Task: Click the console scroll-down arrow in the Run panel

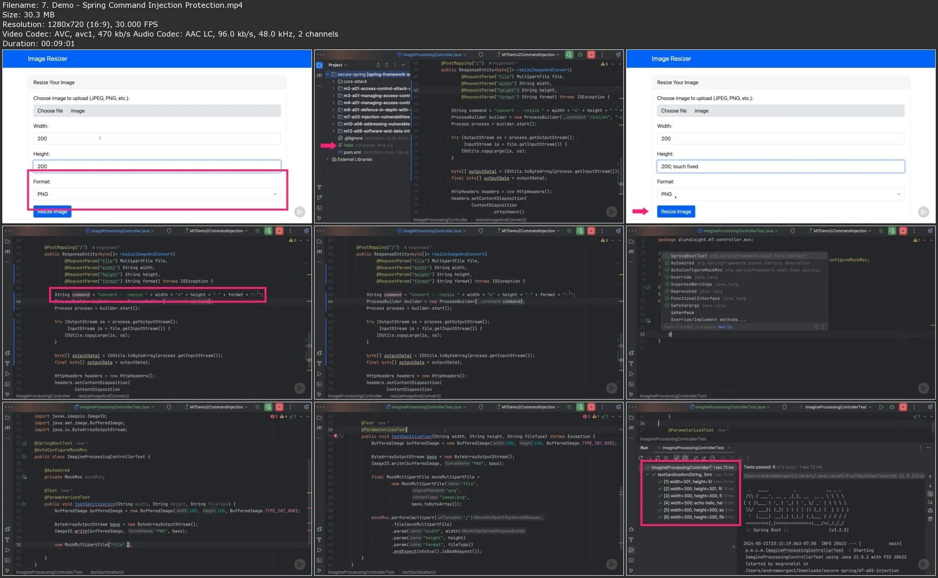Action: pyautogui.click(x=930, y=486)
